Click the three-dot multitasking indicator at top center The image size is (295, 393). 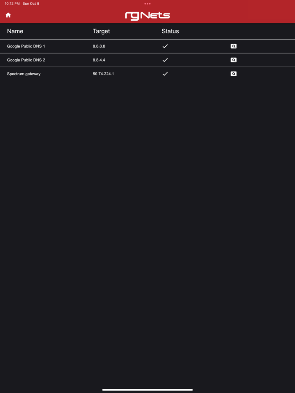(x=147, y=3)
